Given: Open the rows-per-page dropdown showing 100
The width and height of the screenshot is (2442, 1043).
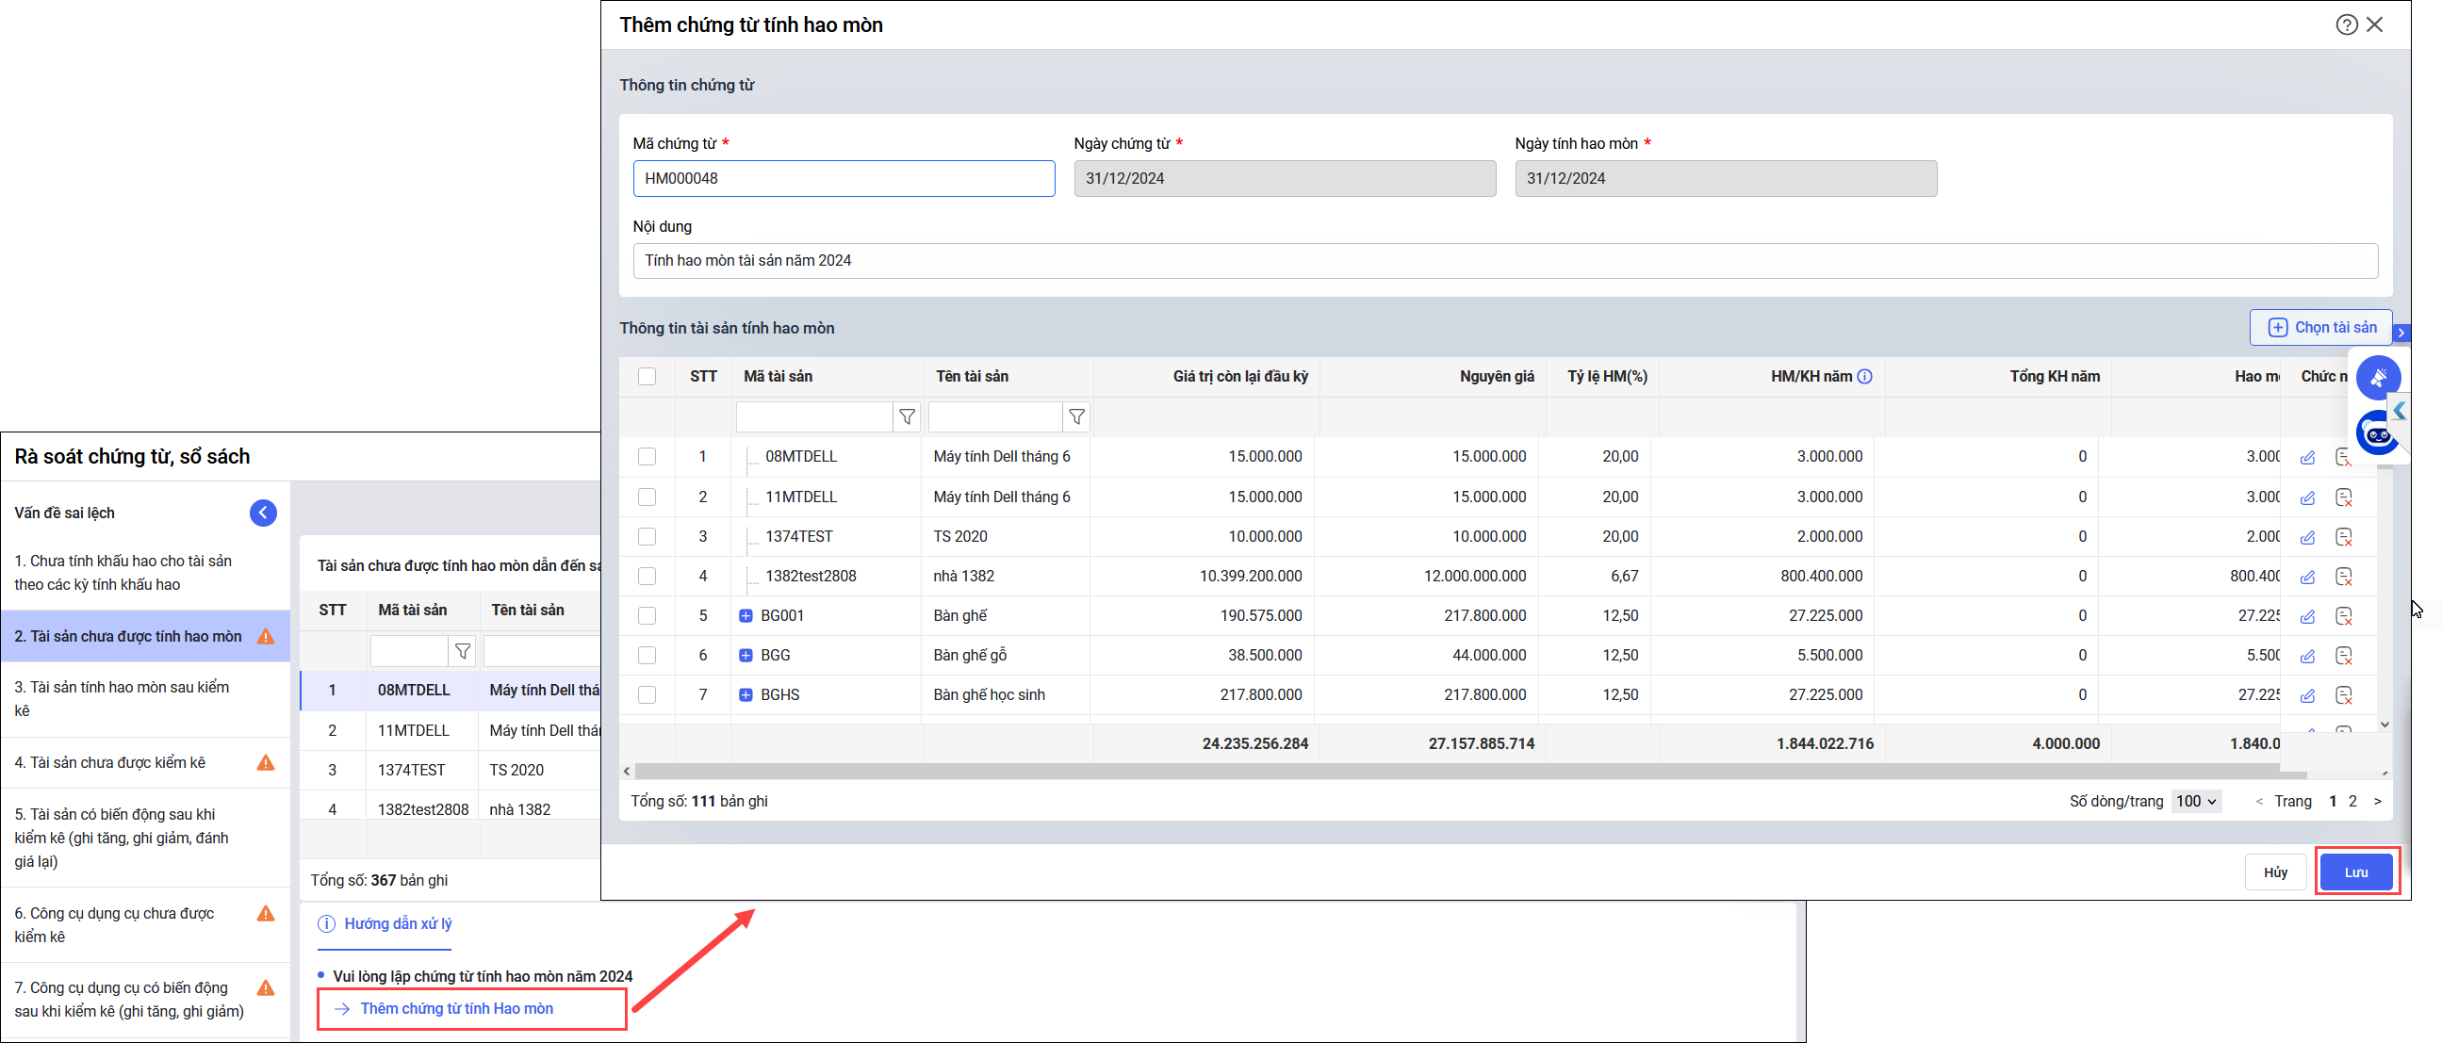Looking at the screenshot, I should coord(2195,802).
